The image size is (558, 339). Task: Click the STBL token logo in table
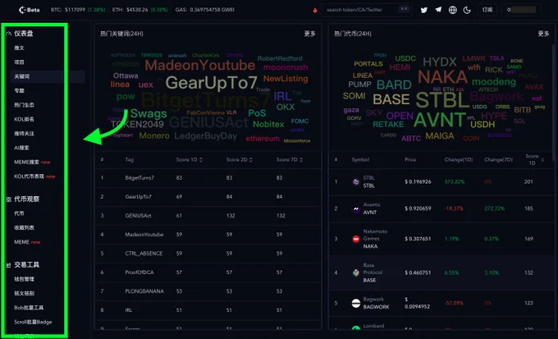[x=356, y=181]
